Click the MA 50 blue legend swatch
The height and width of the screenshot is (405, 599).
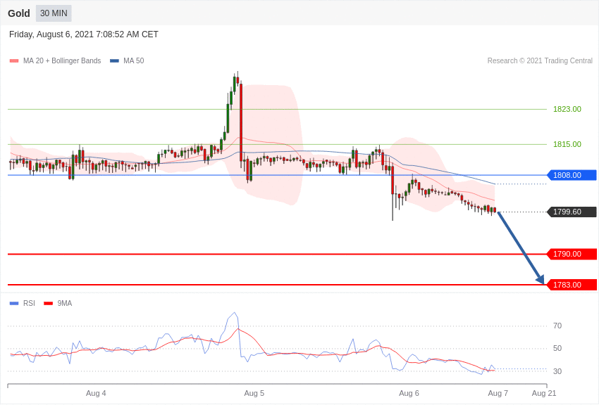pyautogui.click(x=114, y=60)
